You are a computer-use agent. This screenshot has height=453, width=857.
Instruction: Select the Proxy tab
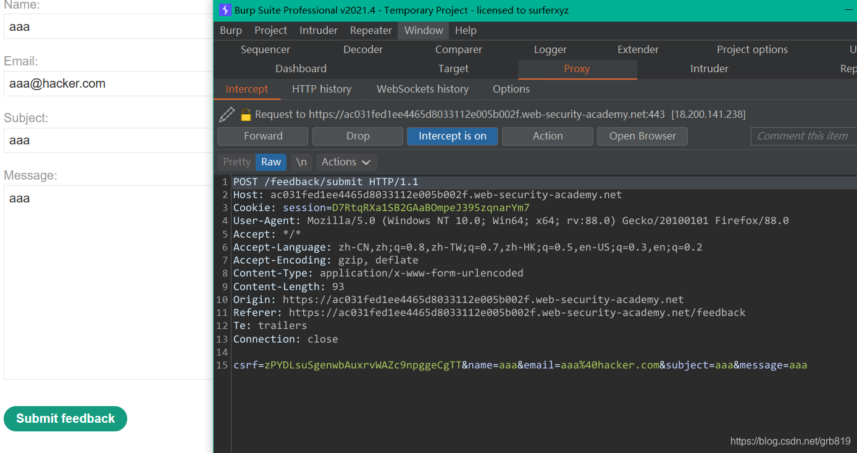tap(577, 69)
